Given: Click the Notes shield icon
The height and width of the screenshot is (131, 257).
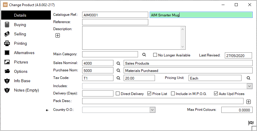Looking at the screenshot, I should coord(7,90).
